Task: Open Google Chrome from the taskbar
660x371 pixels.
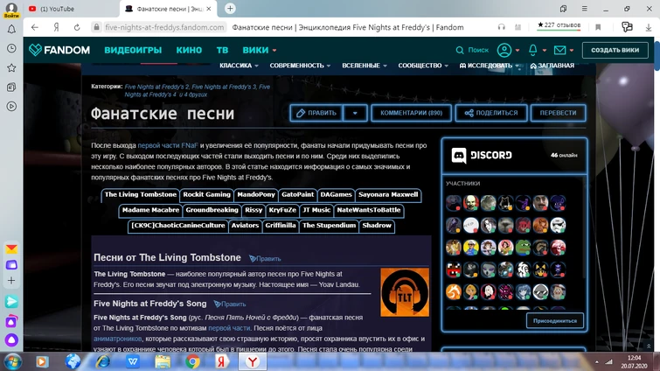Action: (192, 361)
